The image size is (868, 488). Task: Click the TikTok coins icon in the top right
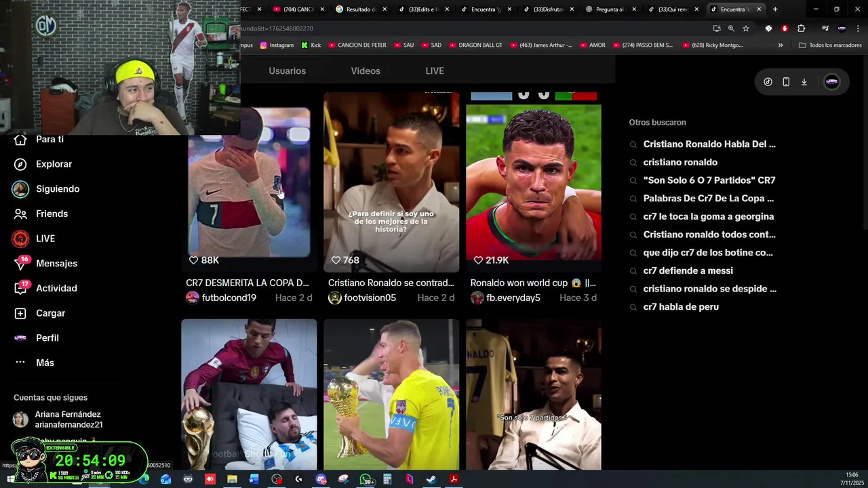coord(768,82)
